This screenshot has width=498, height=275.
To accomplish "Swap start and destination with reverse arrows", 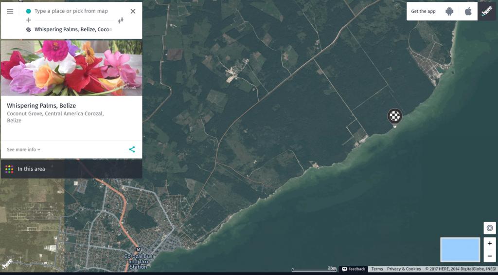I will click(121, 20).
